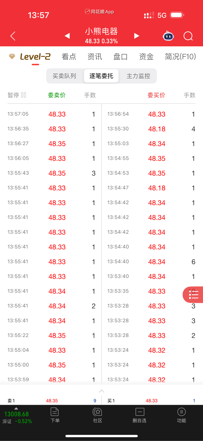Image resolution: width=203 pixels, height=441 pixels.
Task: Select the 逐笔委托 button
Action: tap(101, 76)
